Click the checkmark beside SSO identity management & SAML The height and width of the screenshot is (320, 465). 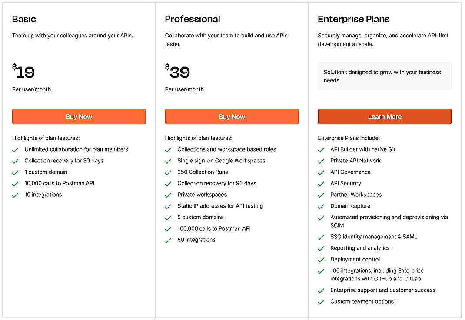click(x=321, y=237)
